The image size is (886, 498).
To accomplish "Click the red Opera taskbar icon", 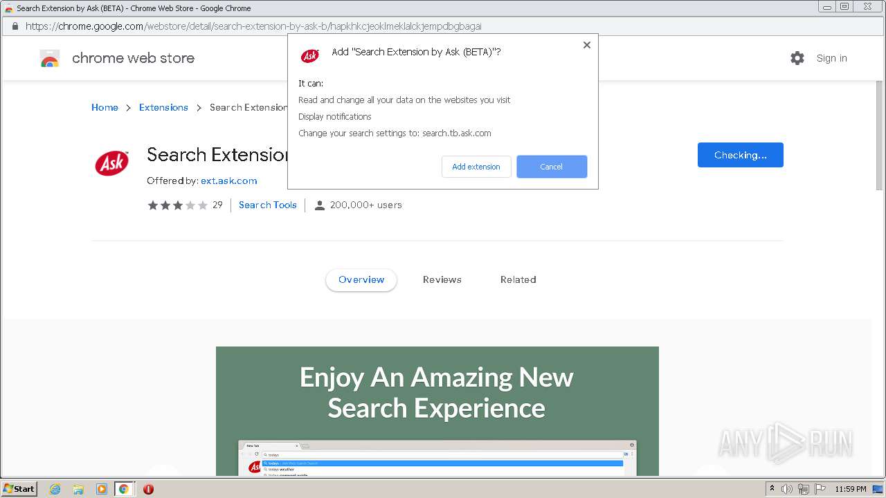I will click(148, 489).
